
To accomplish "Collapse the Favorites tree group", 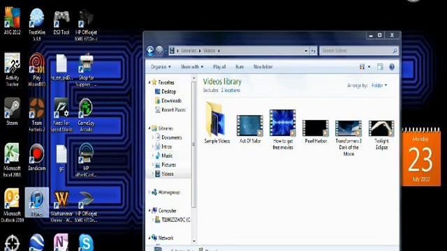I will (x=149, y=82).
